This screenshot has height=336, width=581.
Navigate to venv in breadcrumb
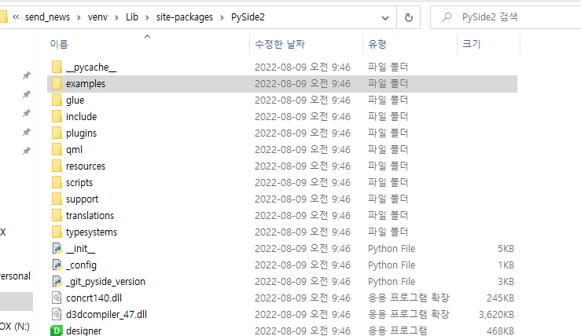click(x=97, y=17)
